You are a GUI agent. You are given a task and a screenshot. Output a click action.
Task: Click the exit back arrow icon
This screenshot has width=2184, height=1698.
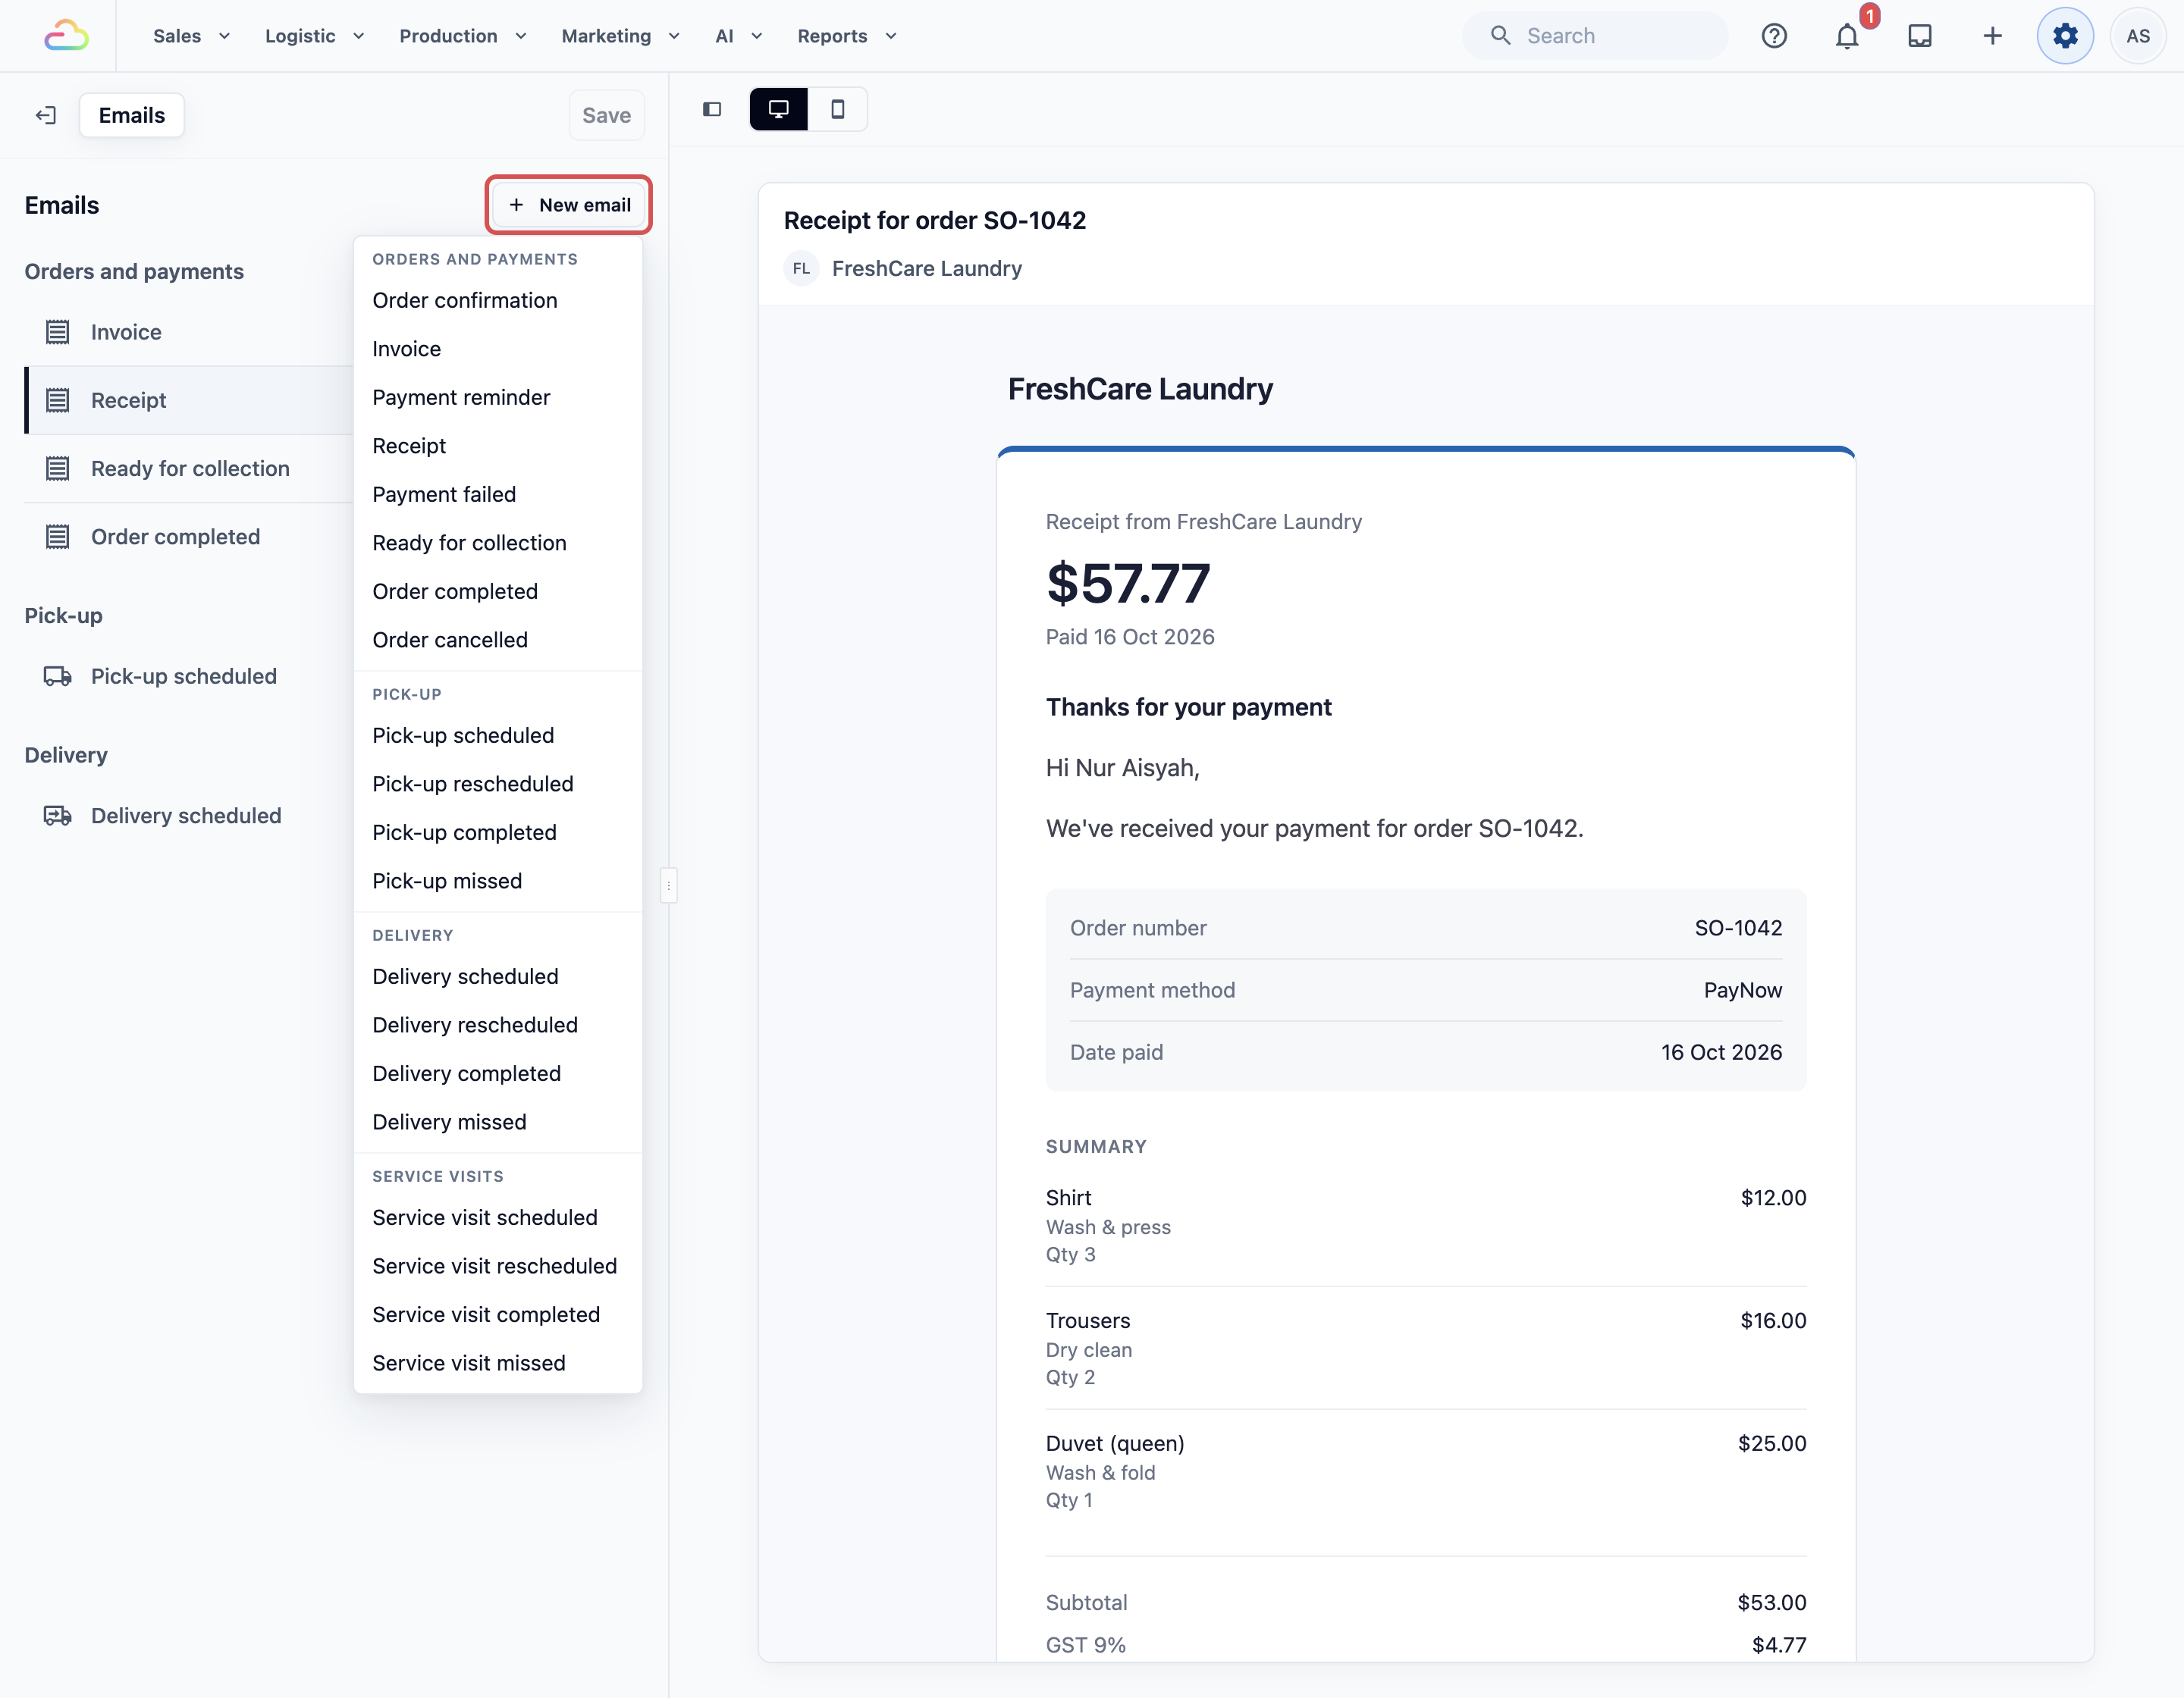45,115
